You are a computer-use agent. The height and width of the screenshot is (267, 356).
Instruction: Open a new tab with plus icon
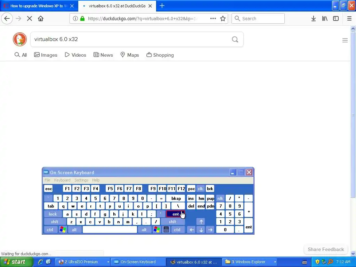[x=162, y=6]
